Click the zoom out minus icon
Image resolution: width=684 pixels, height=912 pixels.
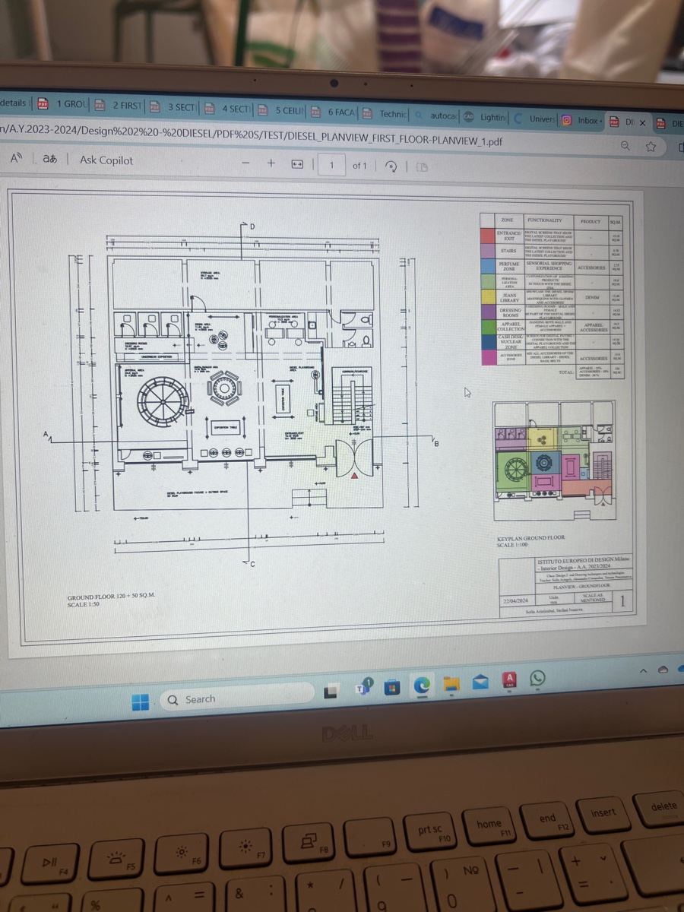click(245, 163)
